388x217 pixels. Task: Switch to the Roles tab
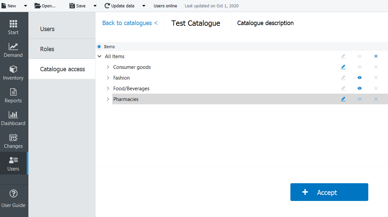47,49
